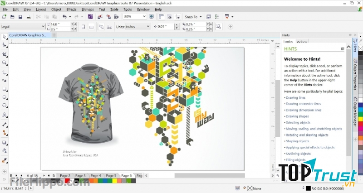The image size is (363, 193).
Task: Pick the red swatch in document palette
Action: pos(67,181)
